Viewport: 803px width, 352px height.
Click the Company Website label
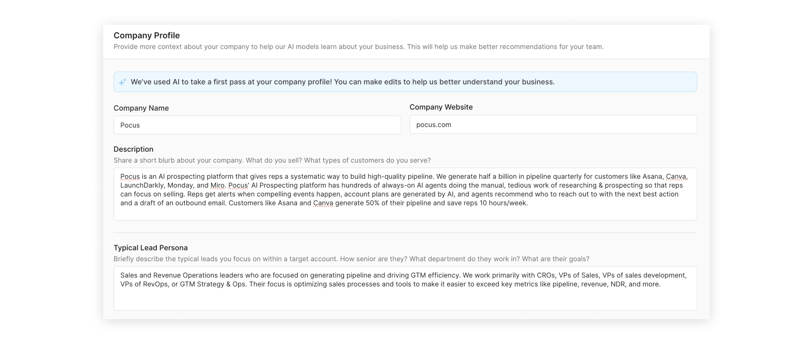pyautogui.click(x=441, y=107)
